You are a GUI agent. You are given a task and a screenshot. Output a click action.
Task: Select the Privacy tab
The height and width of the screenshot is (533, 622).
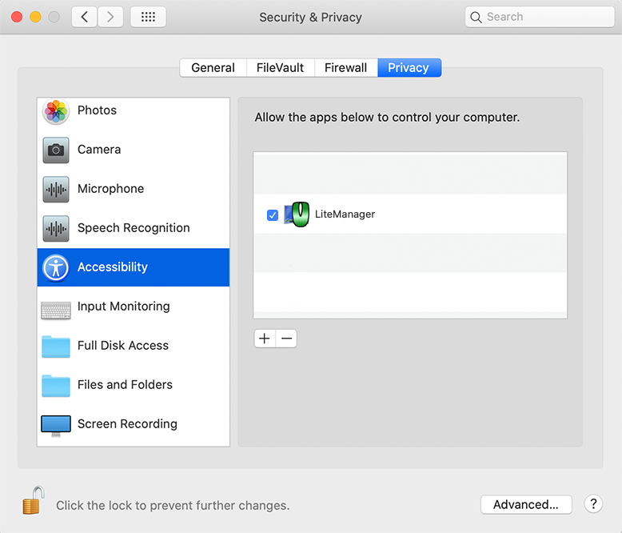(x=409, y=67)
